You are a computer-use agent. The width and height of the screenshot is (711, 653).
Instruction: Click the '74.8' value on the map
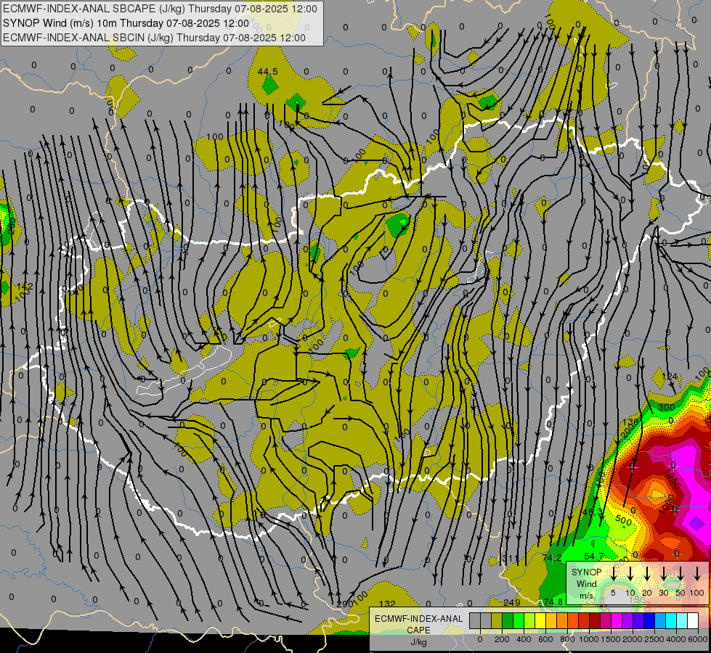click(x=553, y=601)
